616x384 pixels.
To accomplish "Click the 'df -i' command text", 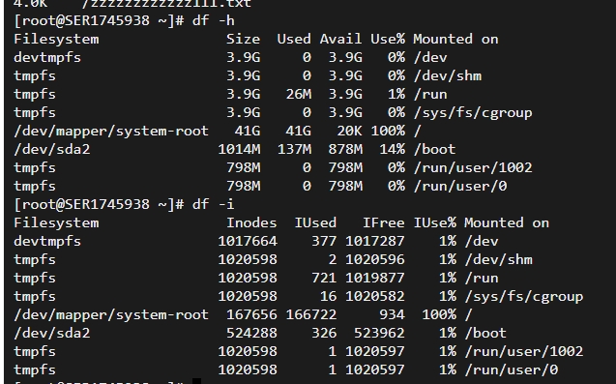I will (x=214, y=204).
